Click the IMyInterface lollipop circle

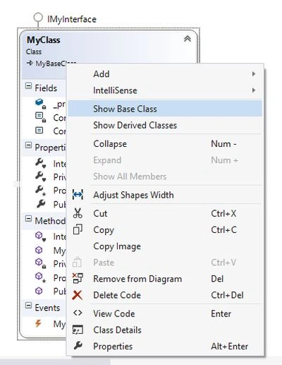point(38,18)
